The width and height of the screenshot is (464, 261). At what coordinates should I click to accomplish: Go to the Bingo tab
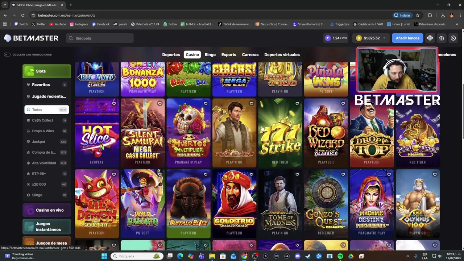point(210,55)
